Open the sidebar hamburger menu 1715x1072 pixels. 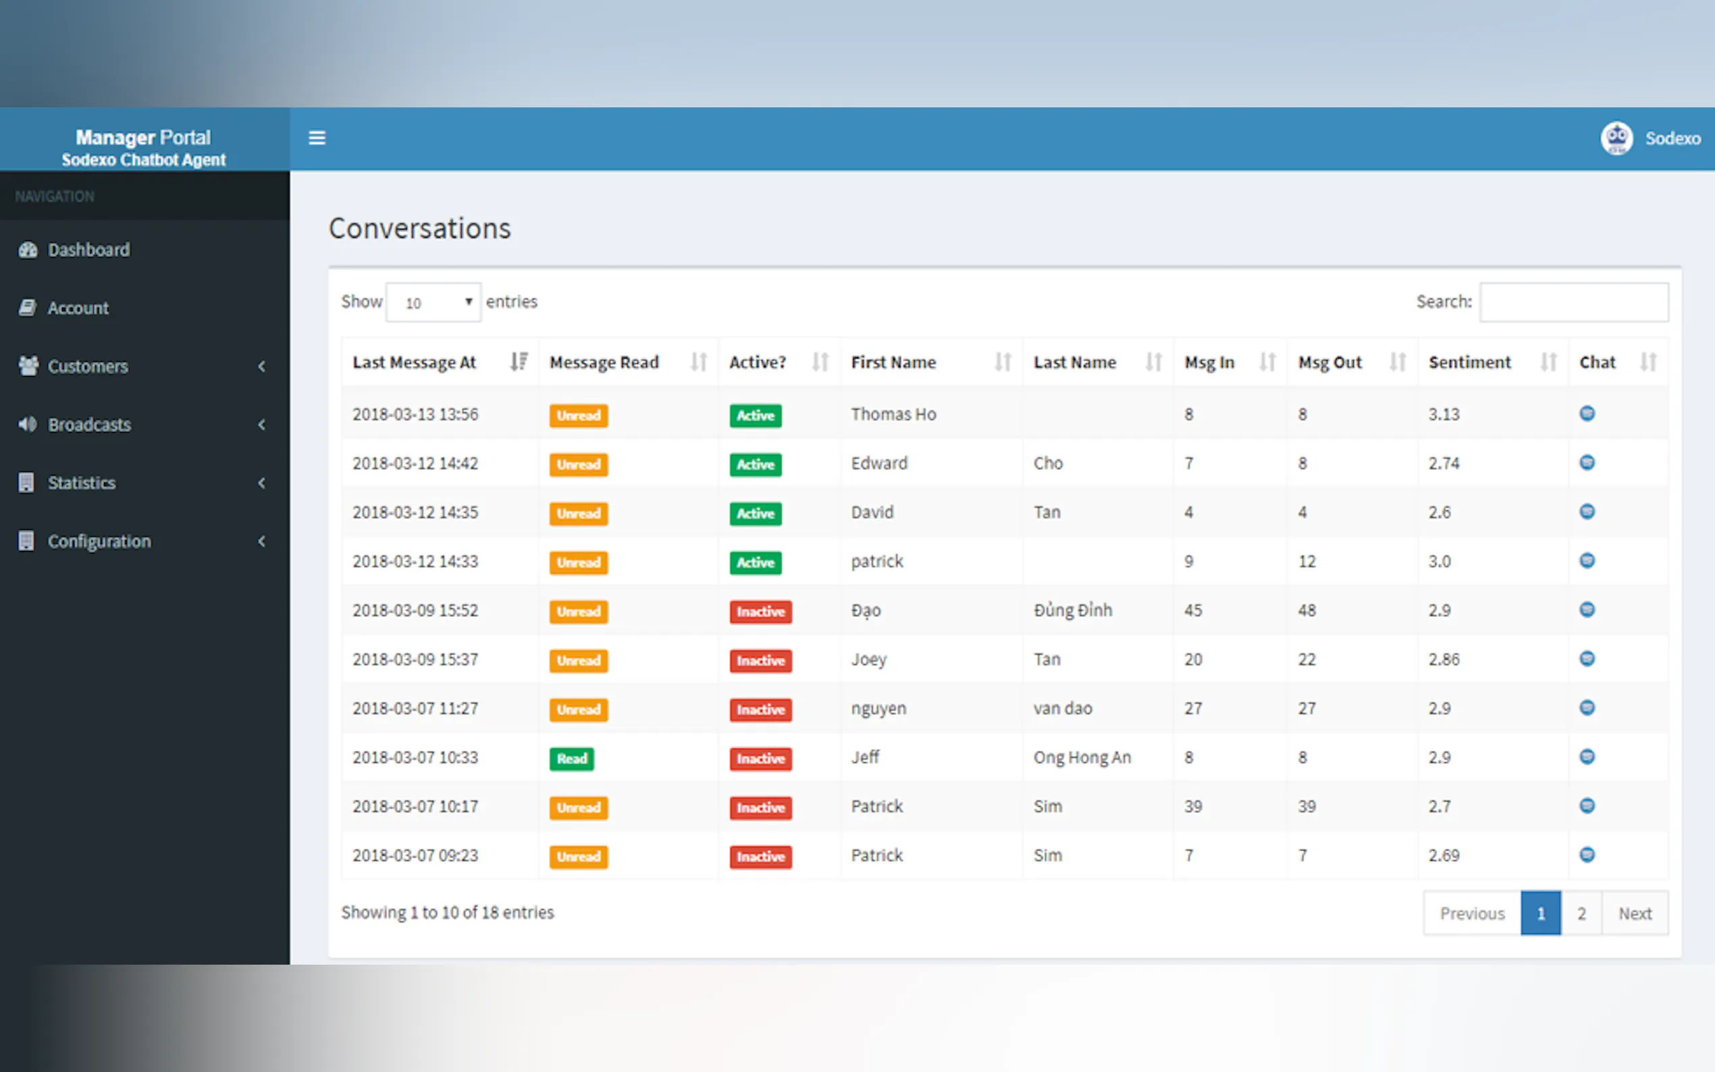click(316, 138)
